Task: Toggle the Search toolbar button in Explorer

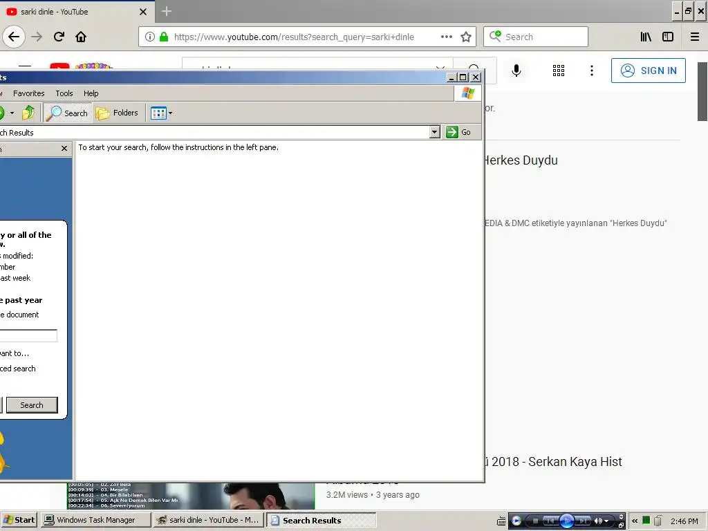Action: click(68, 113)
